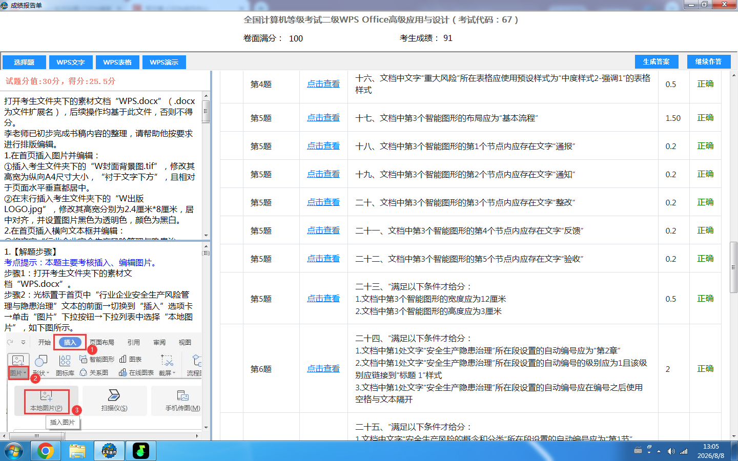This screenshot has width=738, height=461.
Task: Open File Explorer from the taskbar
Action: point(77,451)
